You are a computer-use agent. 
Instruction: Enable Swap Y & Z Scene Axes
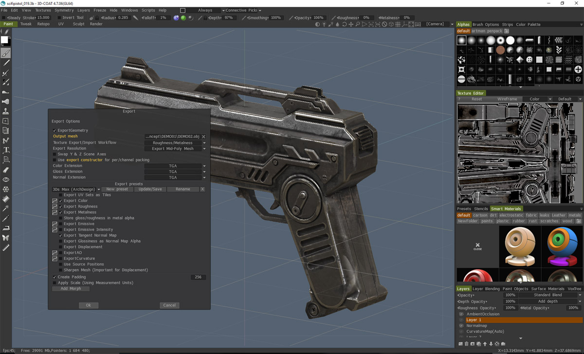[55, 154]
